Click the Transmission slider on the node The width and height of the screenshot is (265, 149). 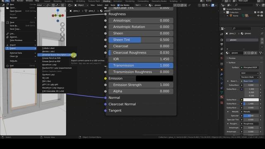[141, 65]
